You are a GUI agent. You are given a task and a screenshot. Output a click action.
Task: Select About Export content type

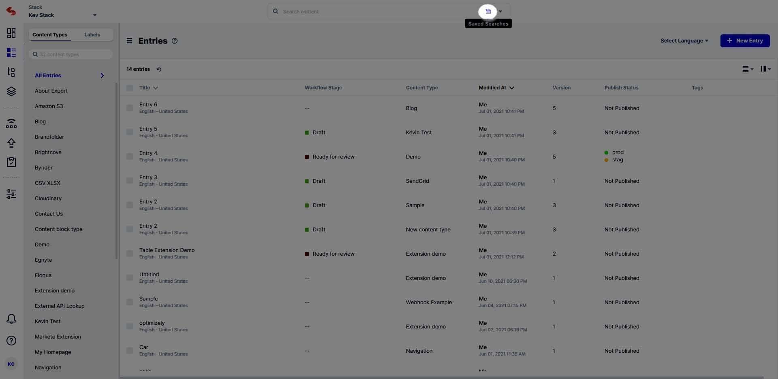click(x=51, y=91)
